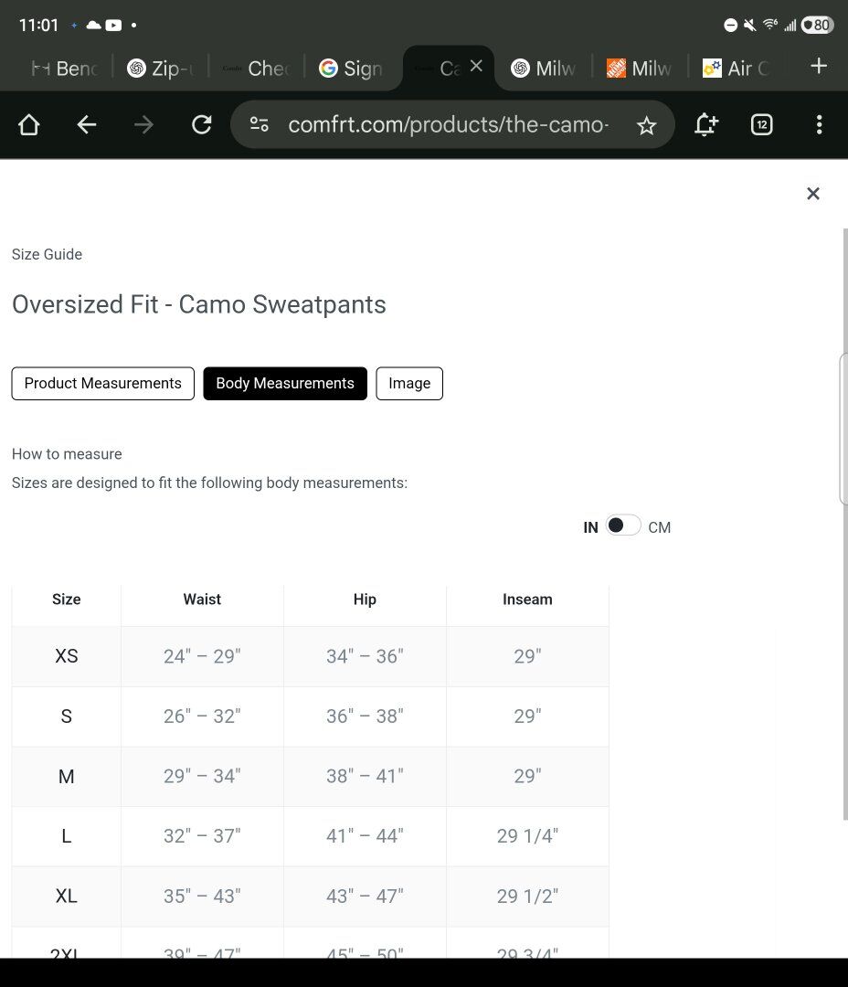Tap the comfrt.com address bar URL
Image resolution: width=848 pixels, height=987 pixels.
pos(448,125)
